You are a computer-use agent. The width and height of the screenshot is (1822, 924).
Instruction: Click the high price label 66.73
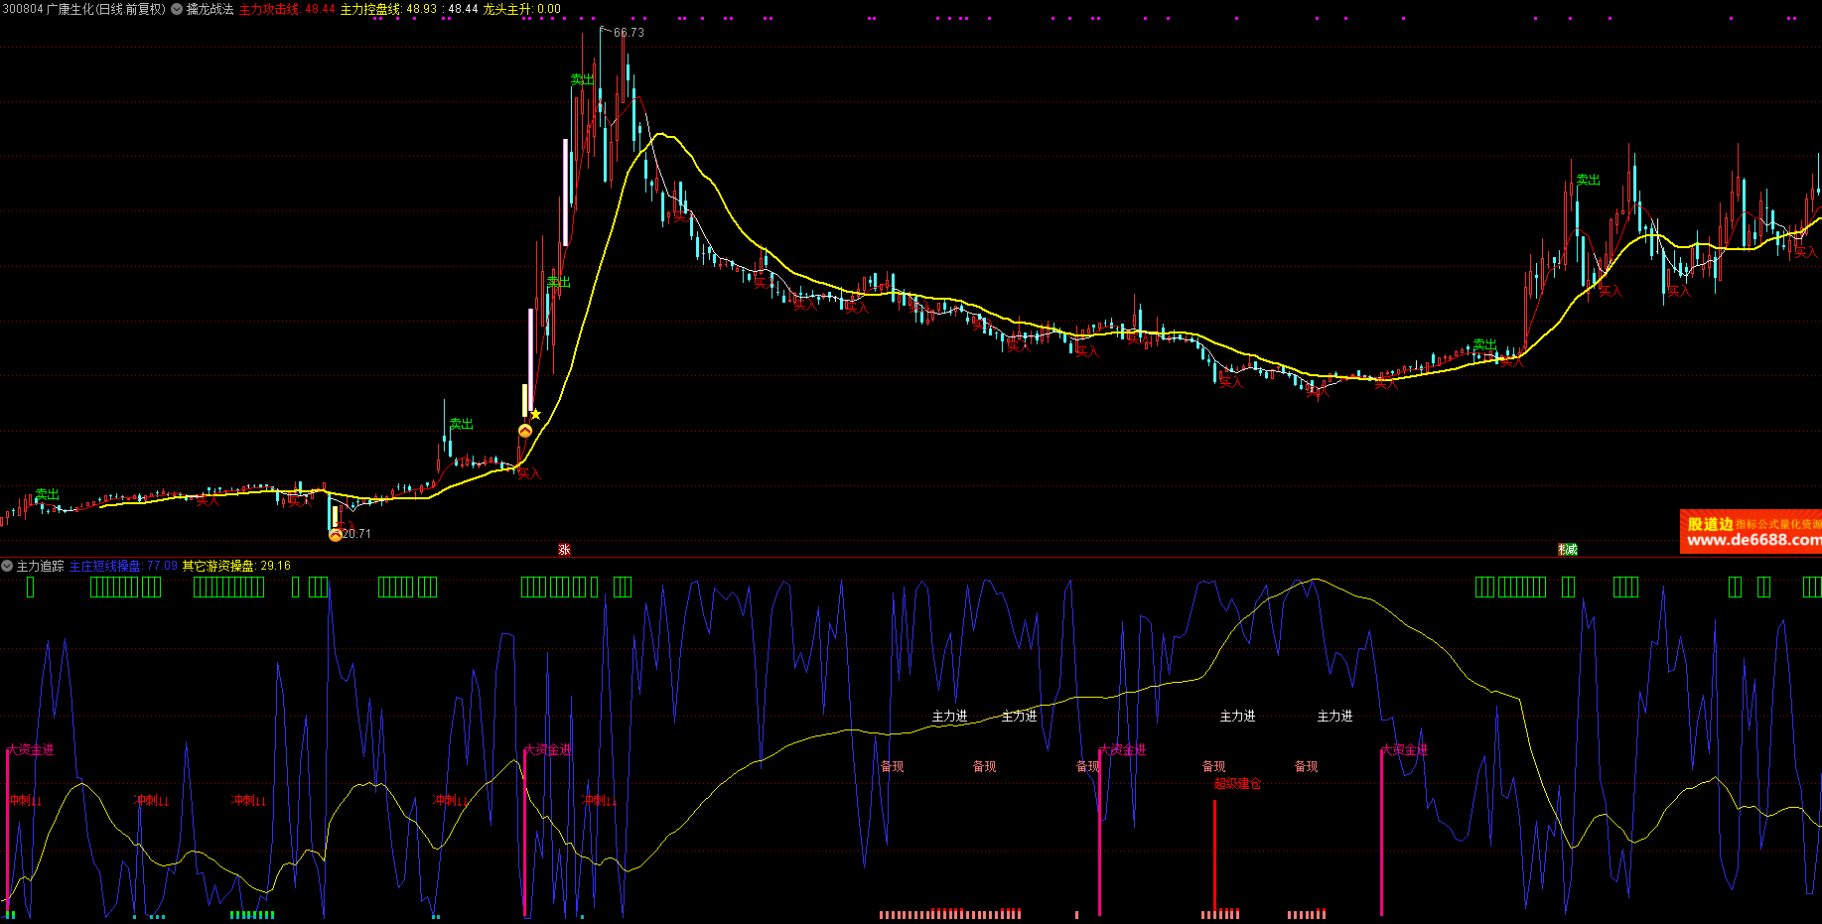point(629,33)
